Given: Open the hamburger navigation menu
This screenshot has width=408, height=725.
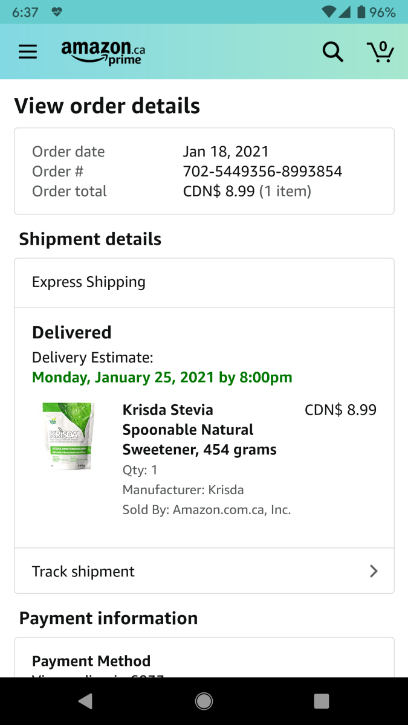Looking at the screenshot, I should pos(28,52).
